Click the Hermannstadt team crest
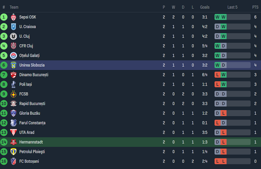The image size is (261, 169). click(13, 142)
